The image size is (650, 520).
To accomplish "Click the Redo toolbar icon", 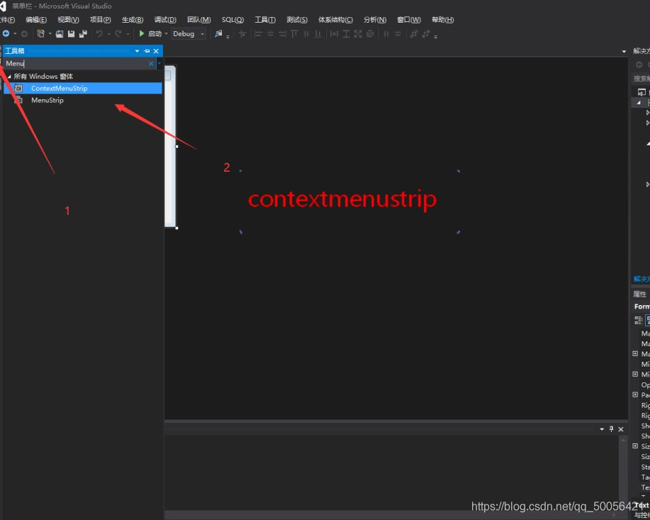I will click(x=118, y=33).
